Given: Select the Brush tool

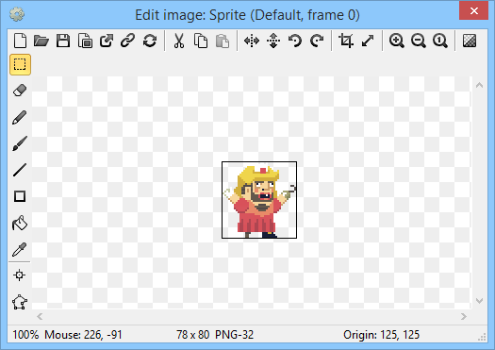Looking at the screenshot, I should coord(20,143).
